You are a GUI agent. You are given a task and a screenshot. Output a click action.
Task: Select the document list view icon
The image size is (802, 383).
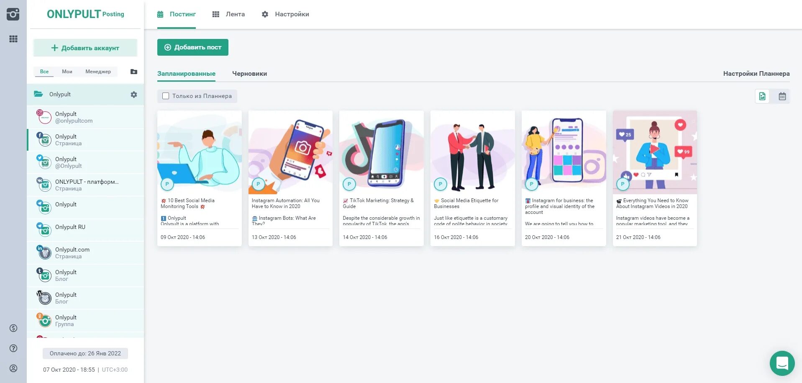point(762,96)
